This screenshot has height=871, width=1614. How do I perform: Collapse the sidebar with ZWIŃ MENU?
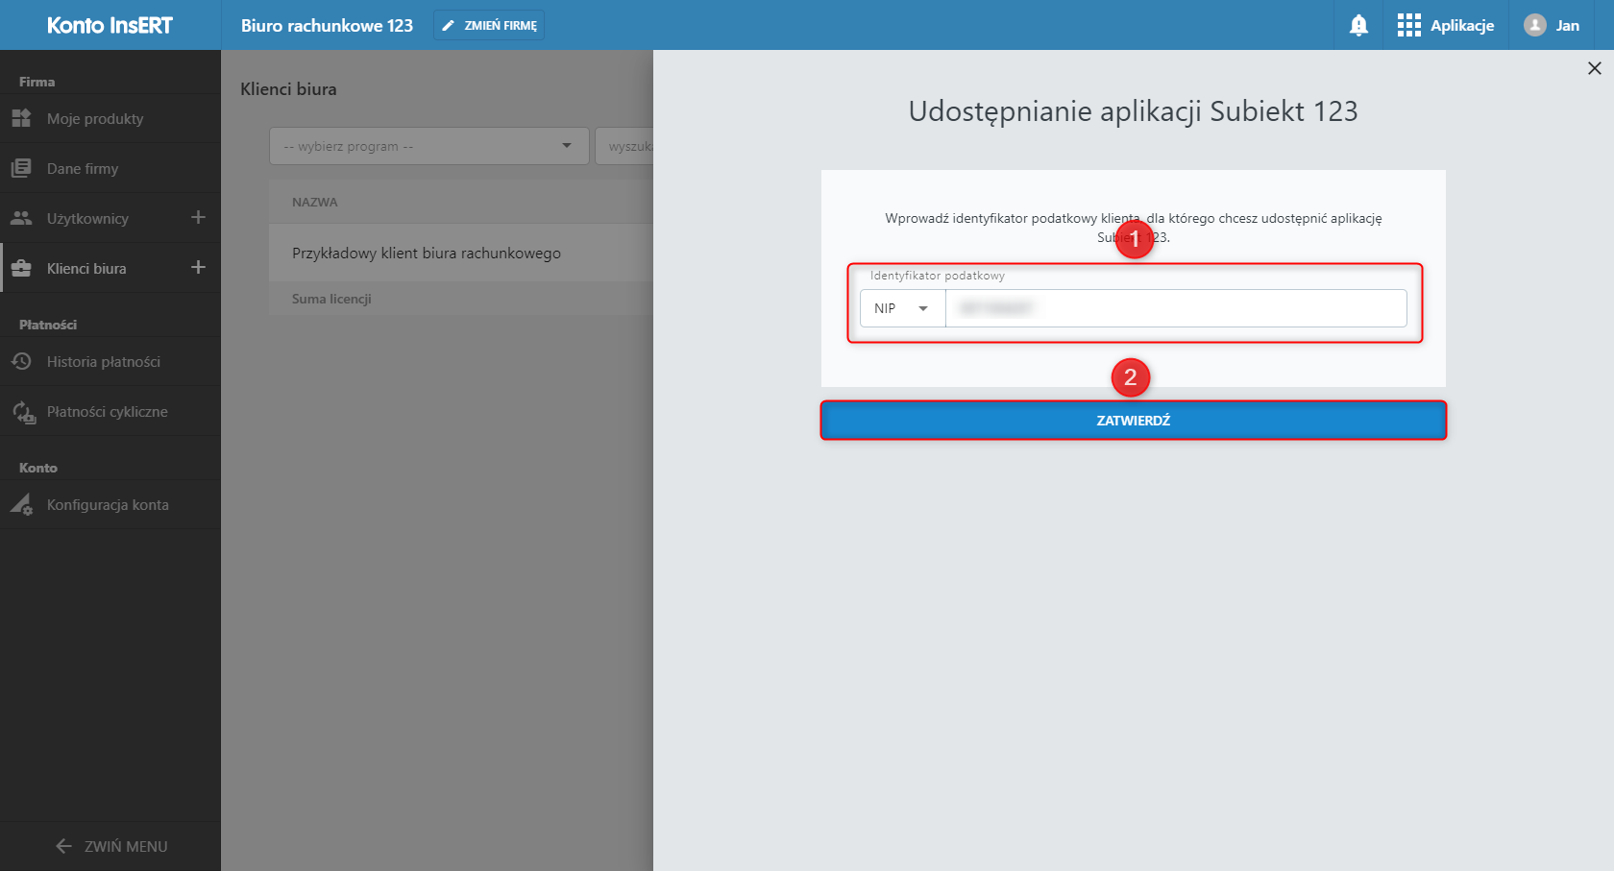coord(110,846)
